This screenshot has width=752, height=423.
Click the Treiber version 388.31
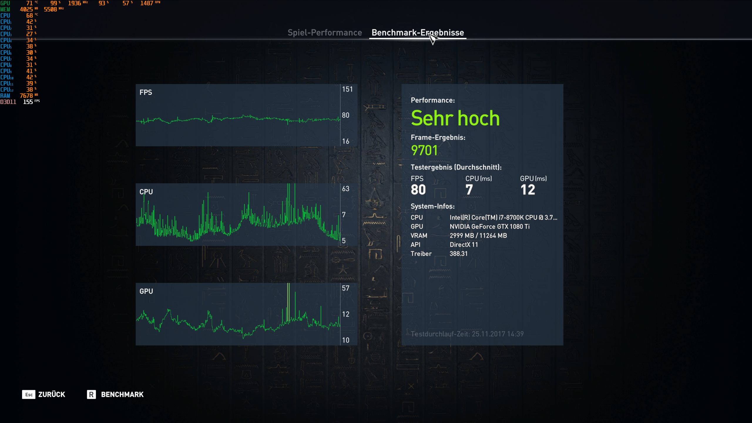[458, 254]
